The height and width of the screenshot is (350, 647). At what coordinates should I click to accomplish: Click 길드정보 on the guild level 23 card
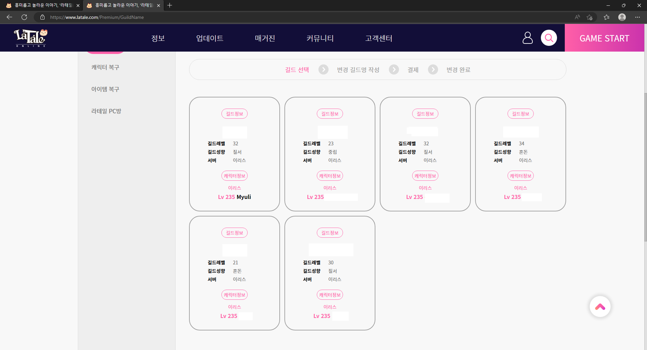[330, 114]
